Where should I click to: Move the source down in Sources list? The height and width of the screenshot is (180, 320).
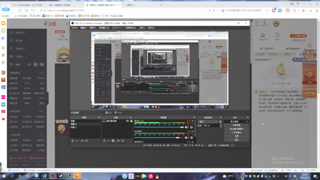[123, 141]
